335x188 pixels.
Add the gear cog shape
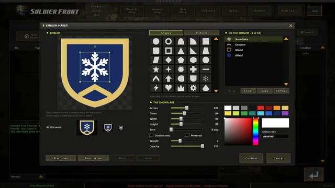click(193, 88)
